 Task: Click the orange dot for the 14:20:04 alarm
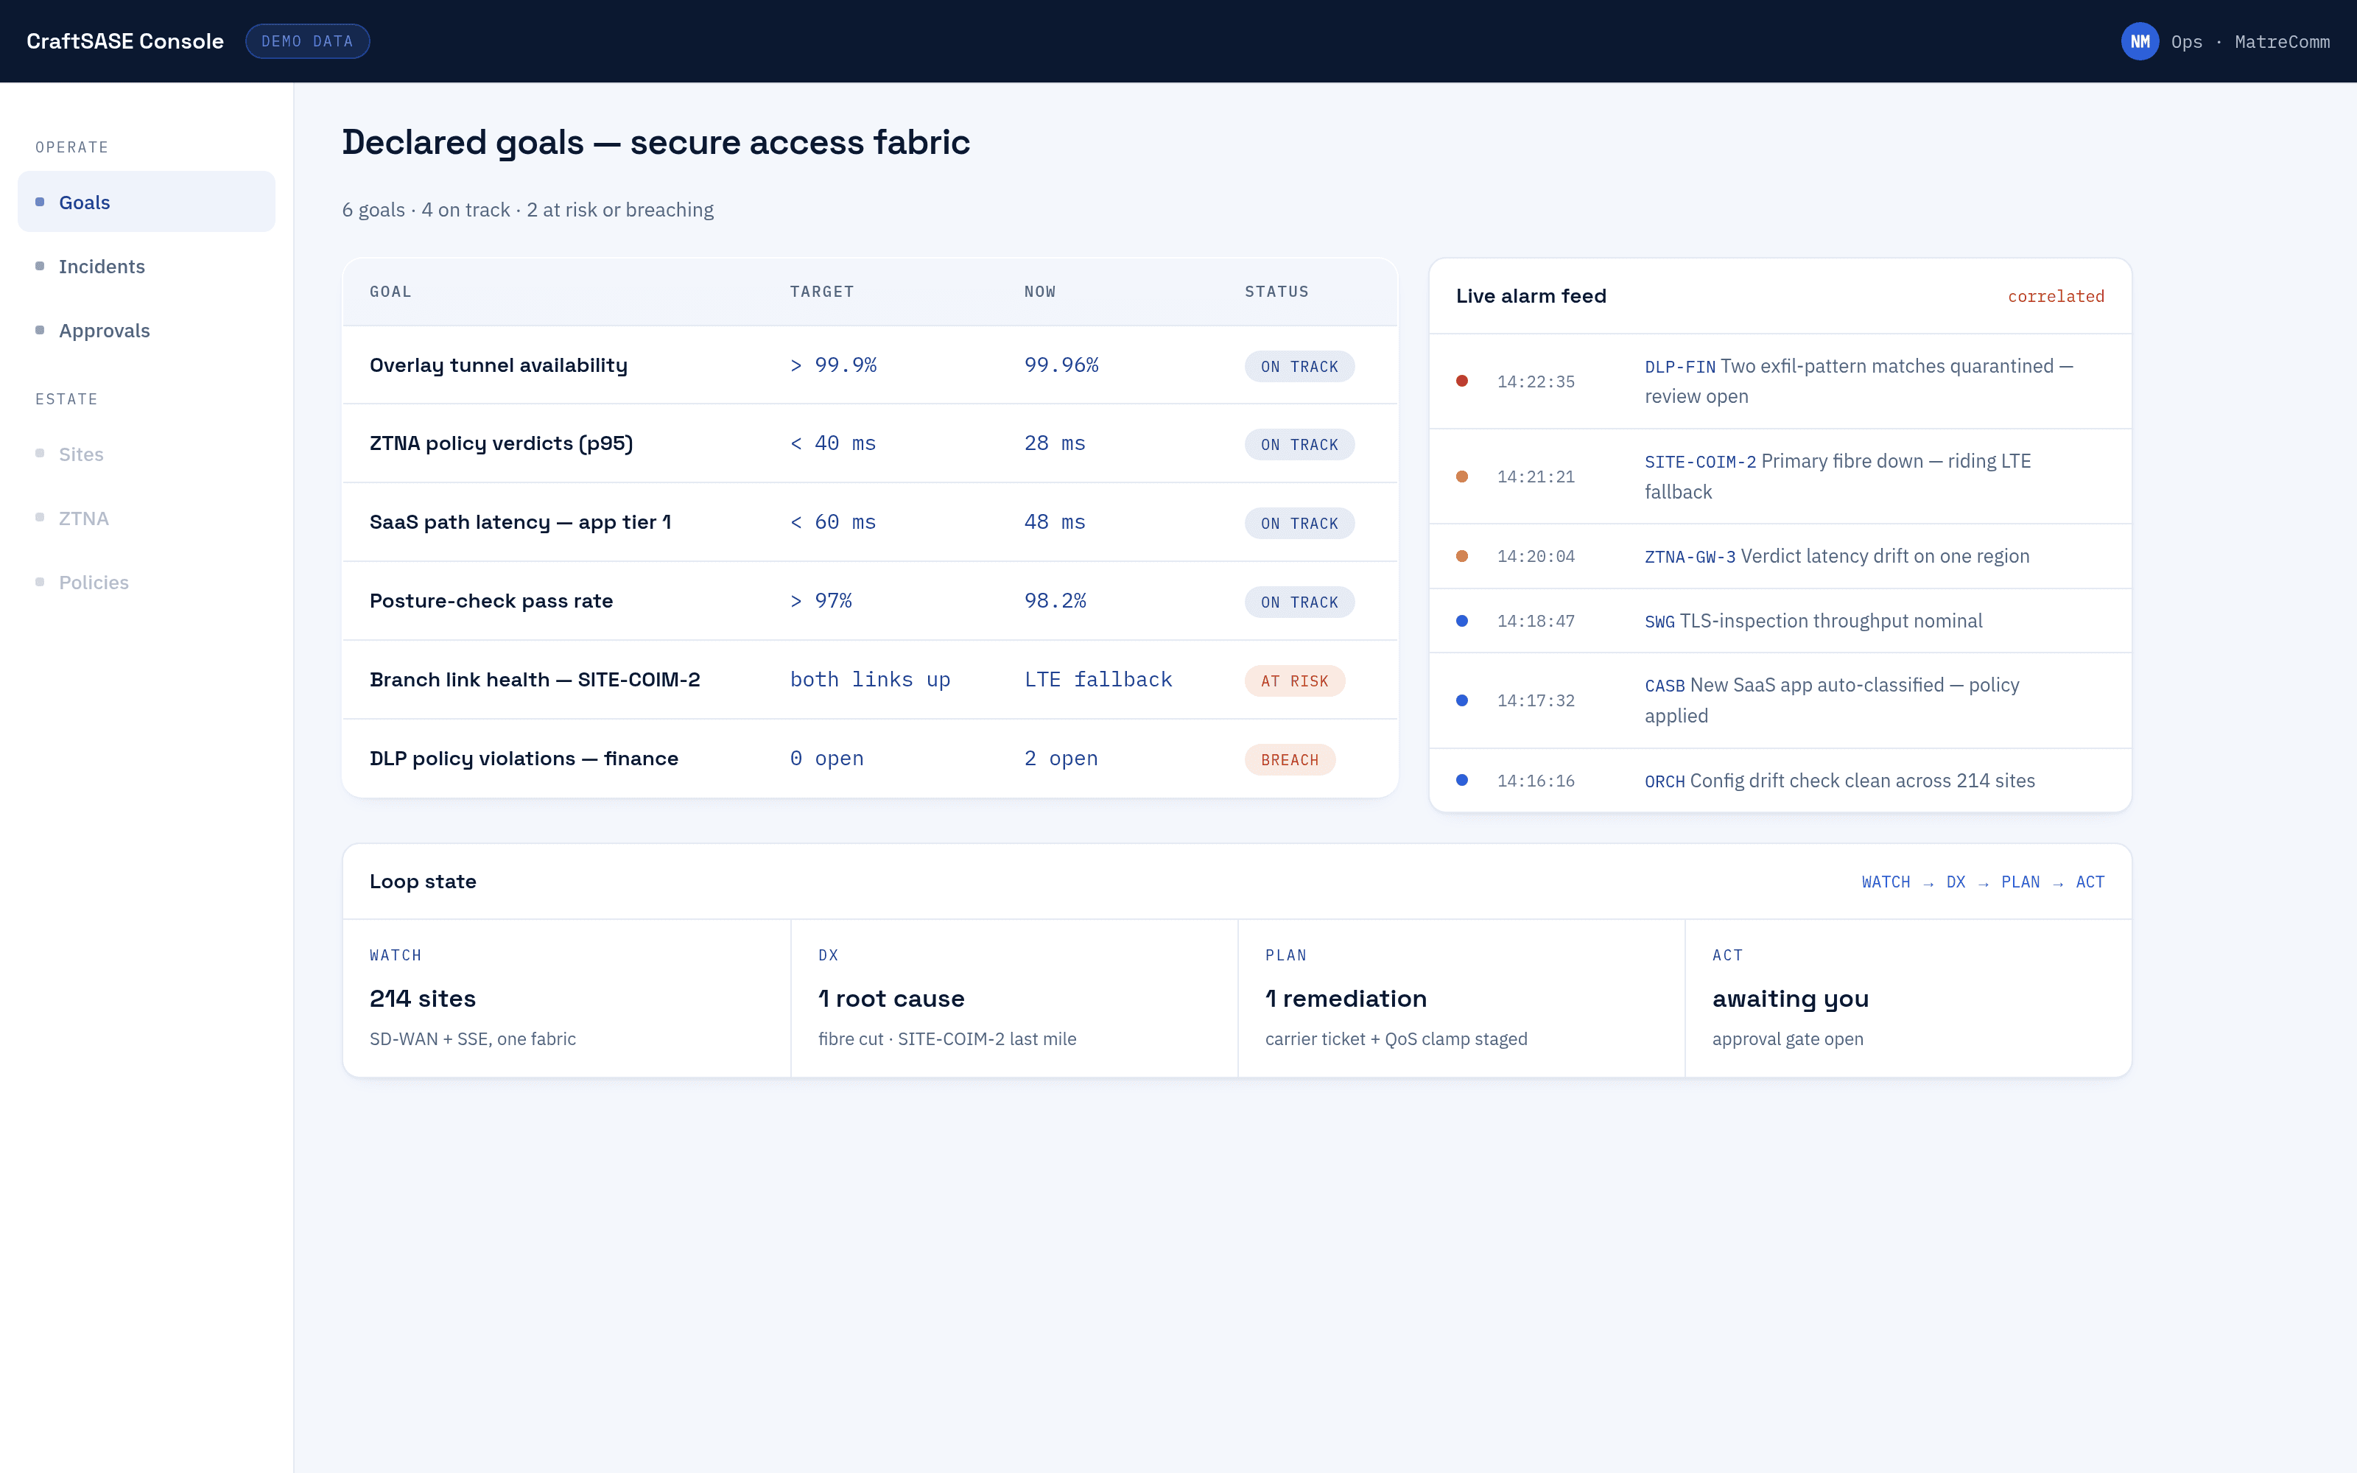click(1462, 556)
